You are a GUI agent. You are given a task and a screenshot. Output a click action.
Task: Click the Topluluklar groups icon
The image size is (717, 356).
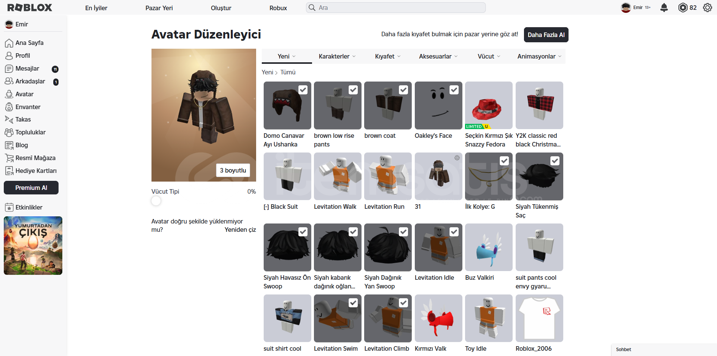(9, 133)
